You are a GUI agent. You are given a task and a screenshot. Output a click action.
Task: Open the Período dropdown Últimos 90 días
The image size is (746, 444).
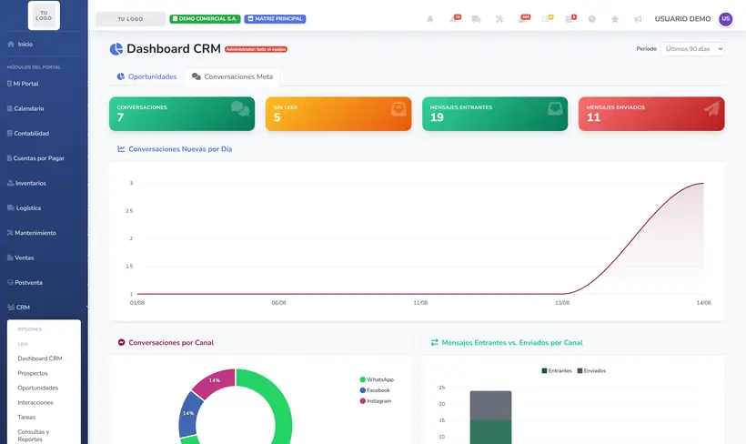(x=692, y=48)
